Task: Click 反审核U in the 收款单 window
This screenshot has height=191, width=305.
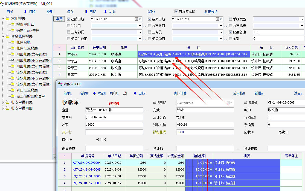Action: [239, 93]
